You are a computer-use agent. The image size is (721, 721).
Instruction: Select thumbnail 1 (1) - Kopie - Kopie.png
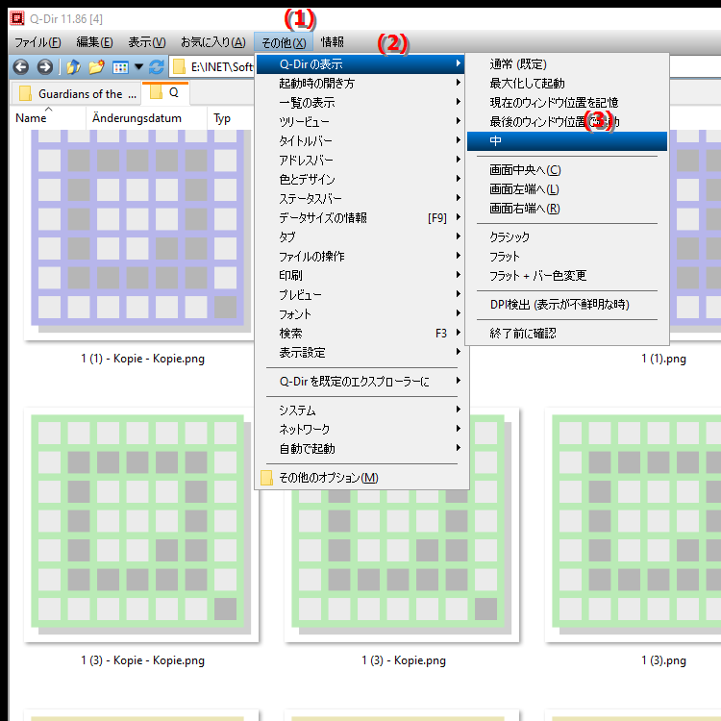point(140,235)
